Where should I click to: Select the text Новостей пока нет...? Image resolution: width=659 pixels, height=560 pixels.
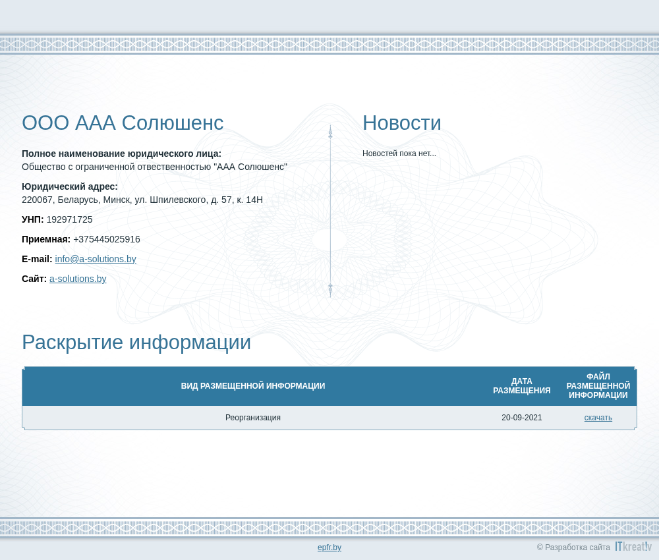[x=399, y=154]
